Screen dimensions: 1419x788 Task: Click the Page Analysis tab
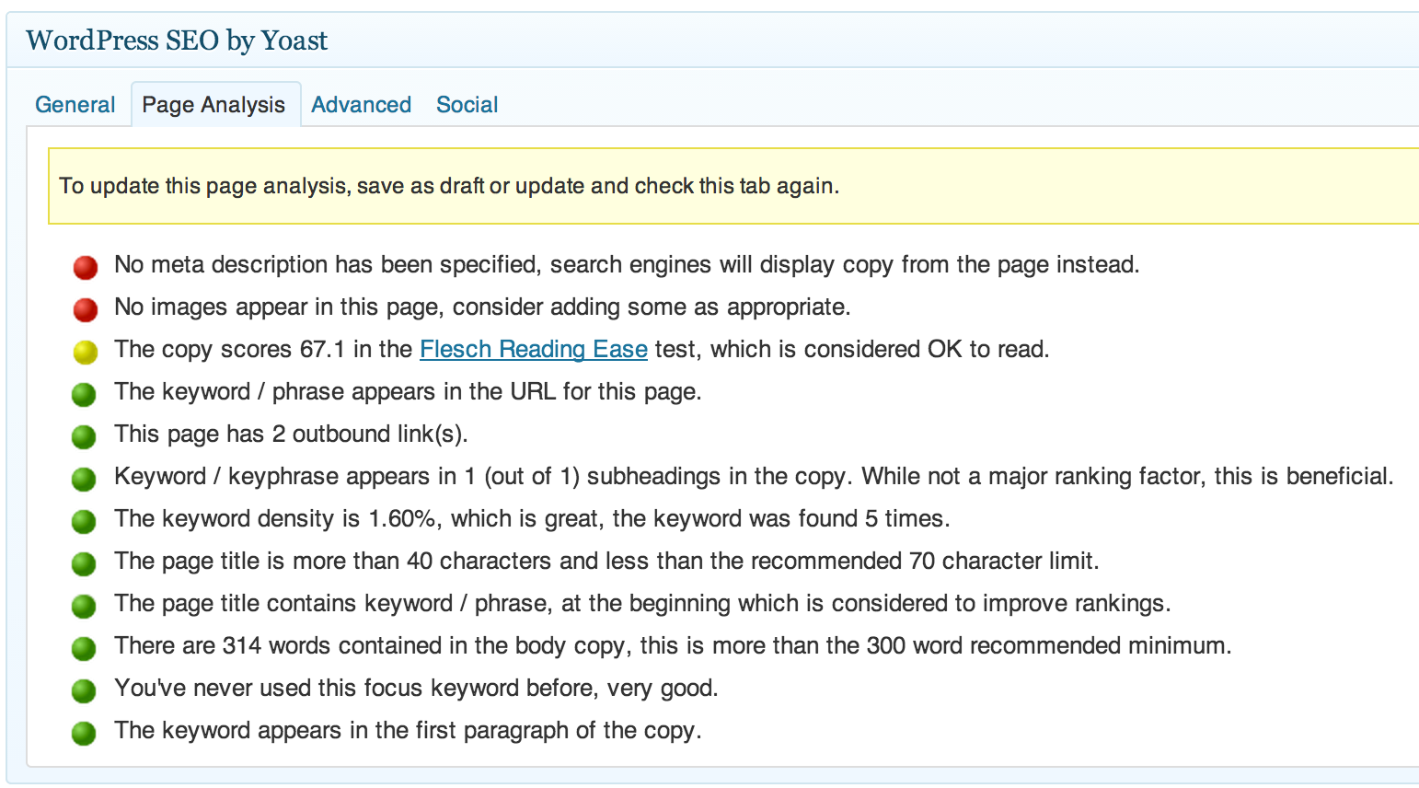[213, 105]
